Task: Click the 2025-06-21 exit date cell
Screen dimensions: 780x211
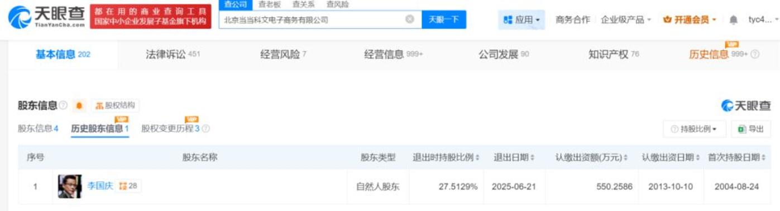Action: 514,187
